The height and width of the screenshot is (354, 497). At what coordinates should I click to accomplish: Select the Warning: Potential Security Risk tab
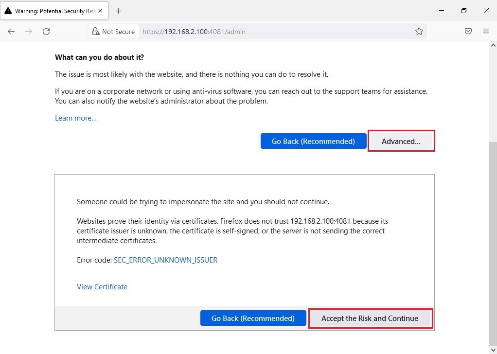51,11
